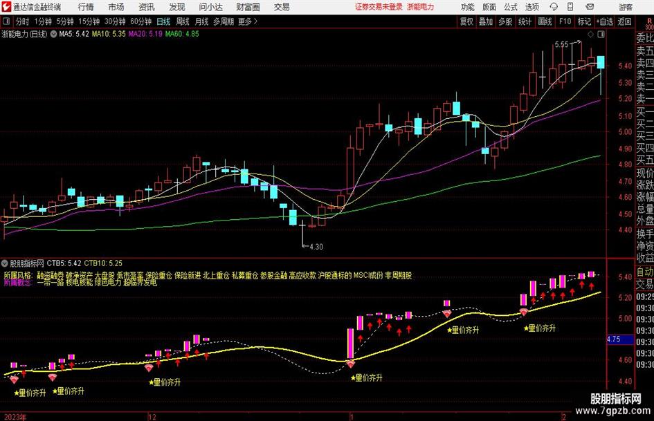Click the 证券交易未登录 login link
The image size is (654, 421).
379,7
